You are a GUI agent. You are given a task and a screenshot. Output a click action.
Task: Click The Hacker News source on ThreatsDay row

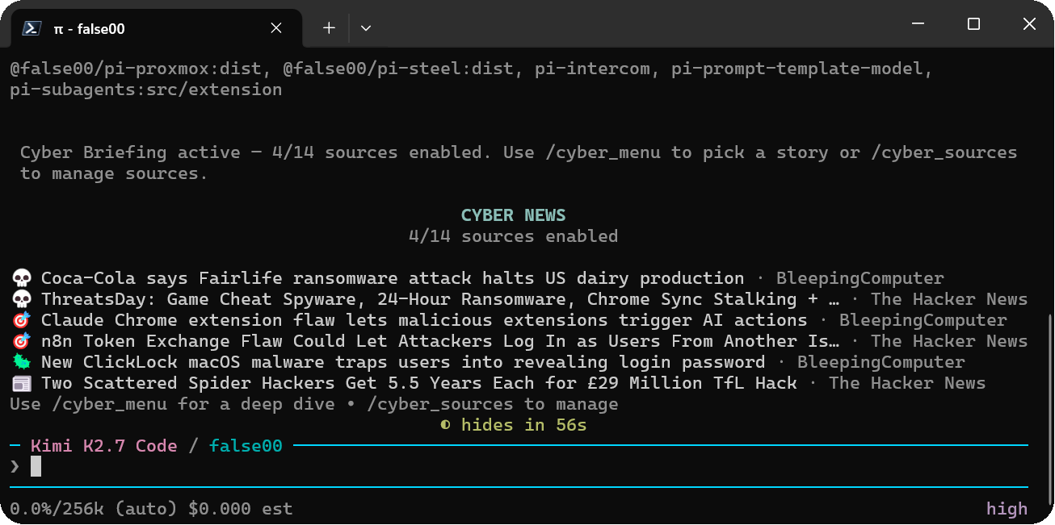(x=949, y=299)
